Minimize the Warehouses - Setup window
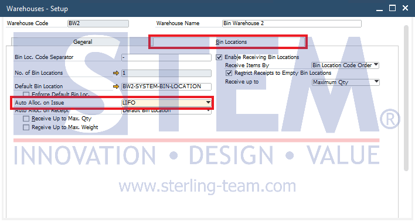 pyautogui.click(x=379, y=8)
